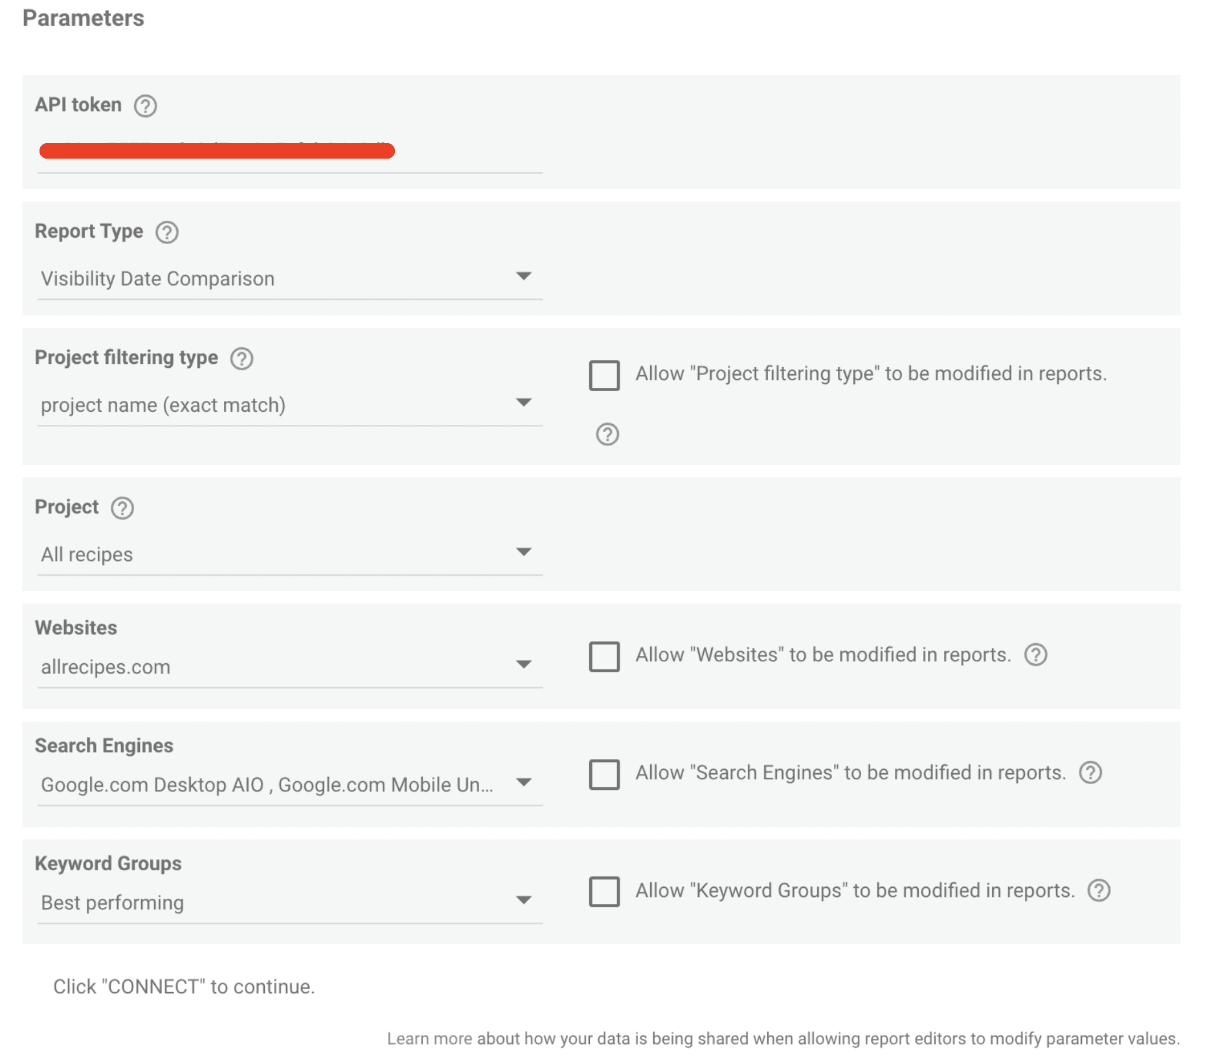This screenshot has width=1216, height=1062.
Task: Toggle Allow "Keyword Groups" to be modified
Action: click(x=604, y=892)
